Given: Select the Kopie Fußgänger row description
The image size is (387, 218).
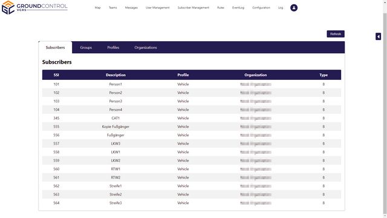Looking at the screenshot, I should [x=115, y=127].
